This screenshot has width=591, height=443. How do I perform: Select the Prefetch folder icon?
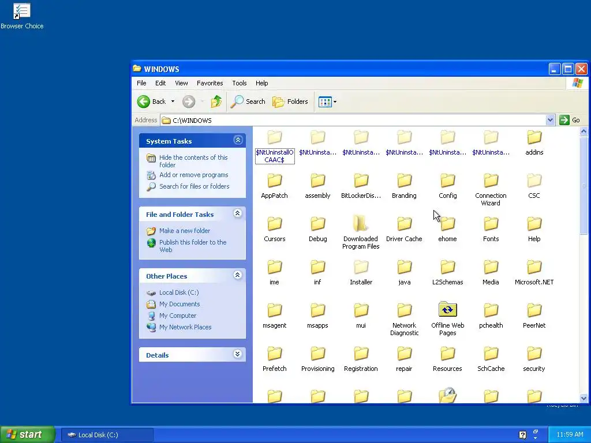274,354
